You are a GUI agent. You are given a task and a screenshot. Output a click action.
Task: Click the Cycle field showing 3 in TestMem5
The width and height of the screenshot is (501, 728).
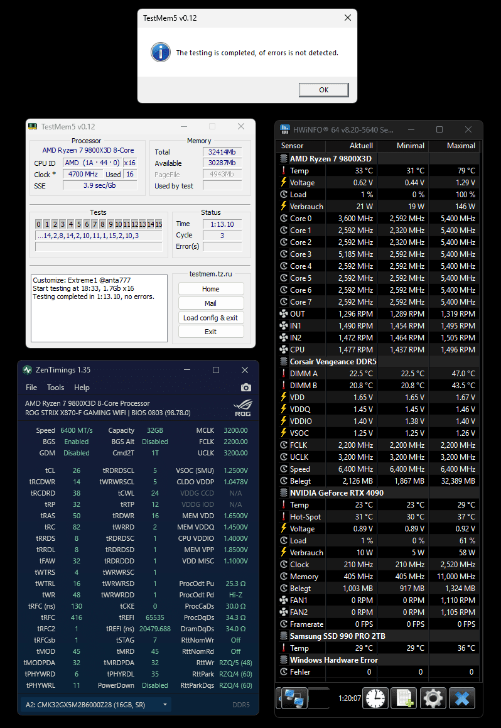click(222, 236)
